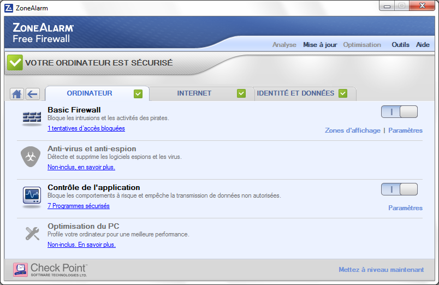Click the 7 Programmes sécurisés link

pyautogui.click(x=79, y=206)
